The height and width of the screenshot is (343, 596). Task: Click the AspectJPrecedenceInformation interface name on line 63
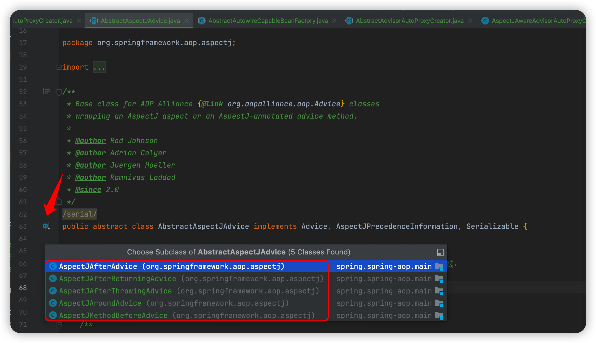(397, 226)
